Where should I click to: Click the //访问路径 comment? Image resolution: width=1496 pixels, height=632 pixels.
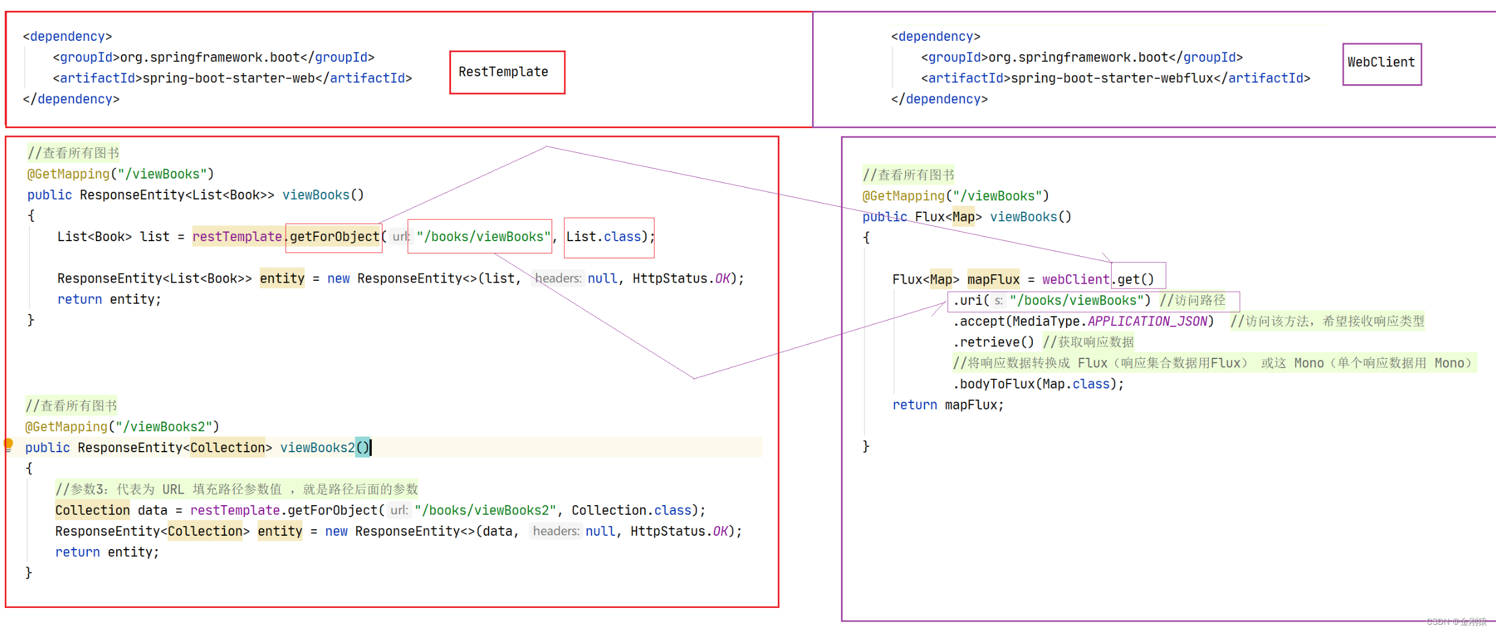pyautogui.click(x=1193, y=300)
